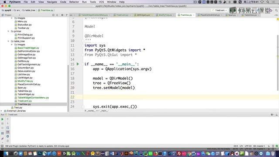279x157 pixels.
Task: Hide the Run panel with hide icon
Action: [276, 115]
